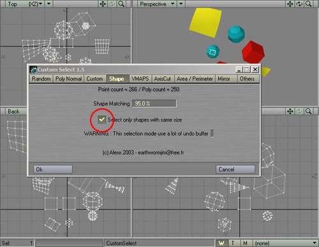The width and height of the screenshot is (319, 247).
Task: Click the Perspective viewport pan icon
Action: tap(290, 4)
